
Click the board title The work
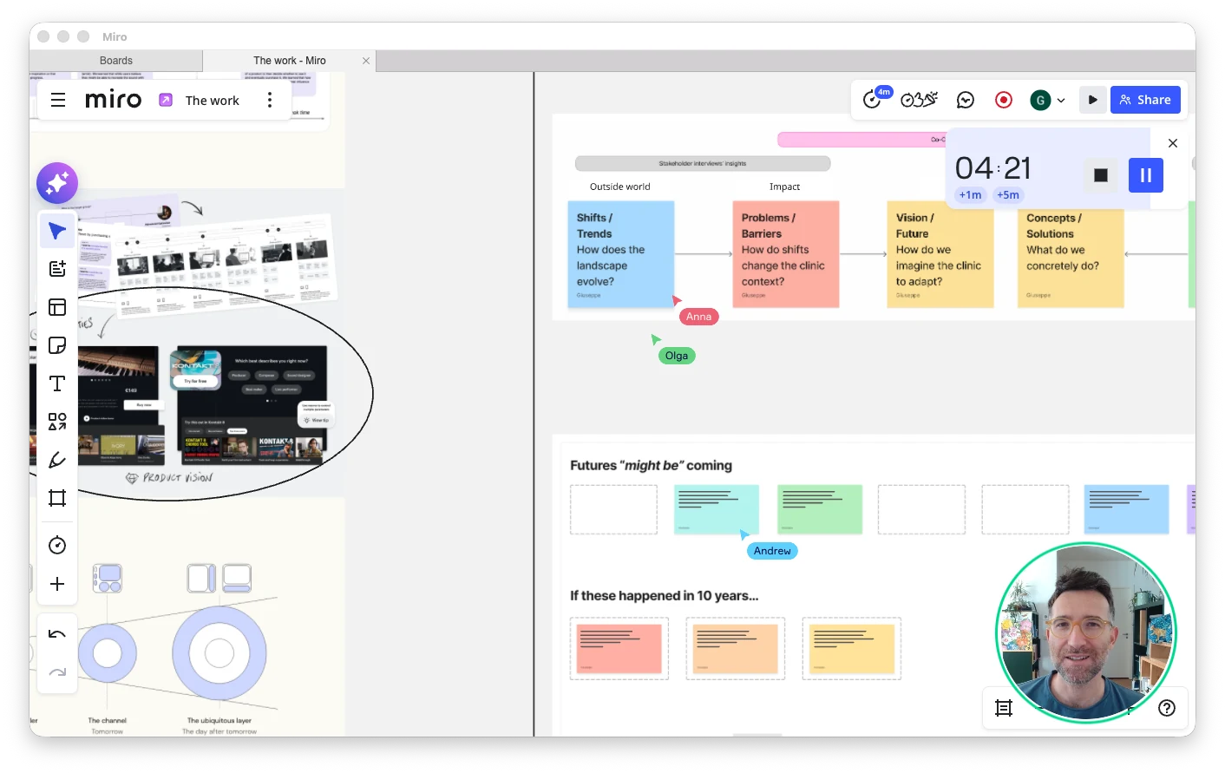click(212, 101)
